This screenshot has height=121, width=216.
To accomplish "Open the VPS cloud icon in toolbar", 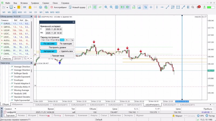I will (x=40, y=7).
